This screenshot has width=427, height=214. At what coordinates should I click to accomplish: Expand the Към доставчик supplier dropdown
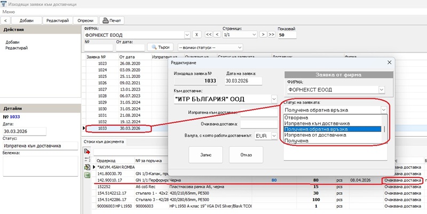272,99
